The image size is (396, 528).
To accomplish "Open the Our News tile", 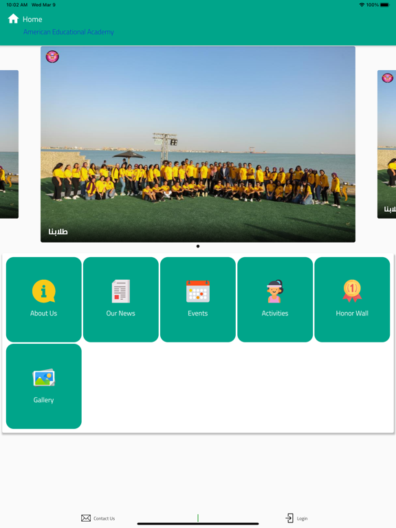I will (121, 300).
